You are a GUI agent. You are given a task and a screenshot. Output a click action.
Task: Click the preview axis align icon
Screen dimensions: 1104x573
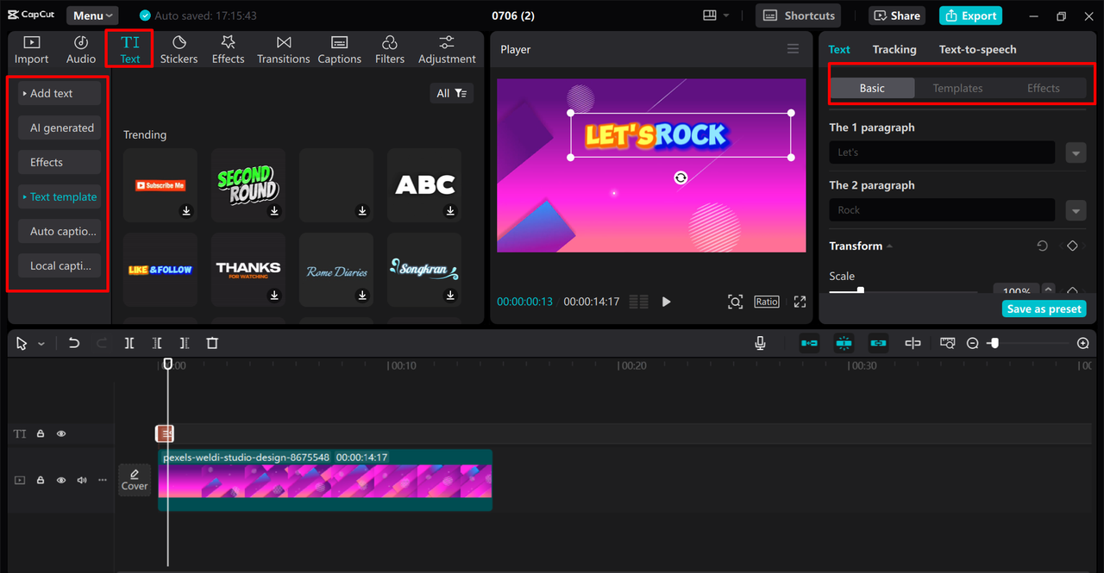[x=913, y=343]
